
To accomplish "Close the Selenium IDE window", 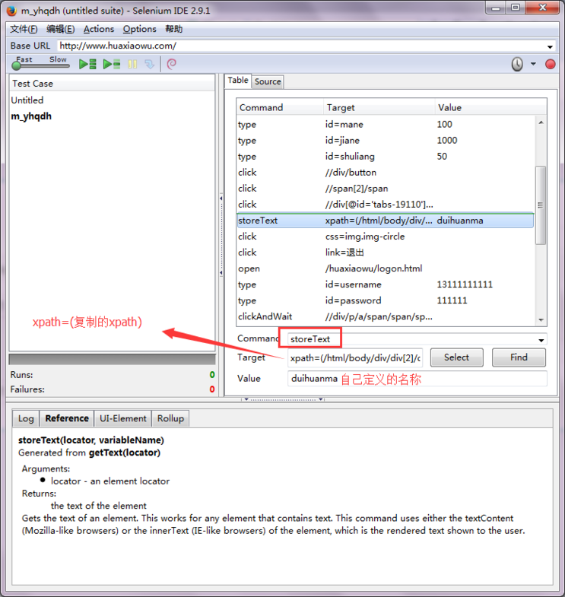I will pyautogui.click(x=543, y=8).
